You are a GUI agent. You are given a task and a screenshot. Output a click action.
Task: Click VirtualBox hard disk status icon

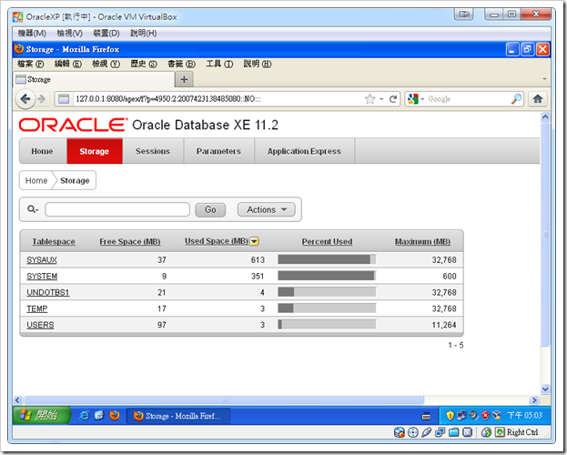(400, 432)
